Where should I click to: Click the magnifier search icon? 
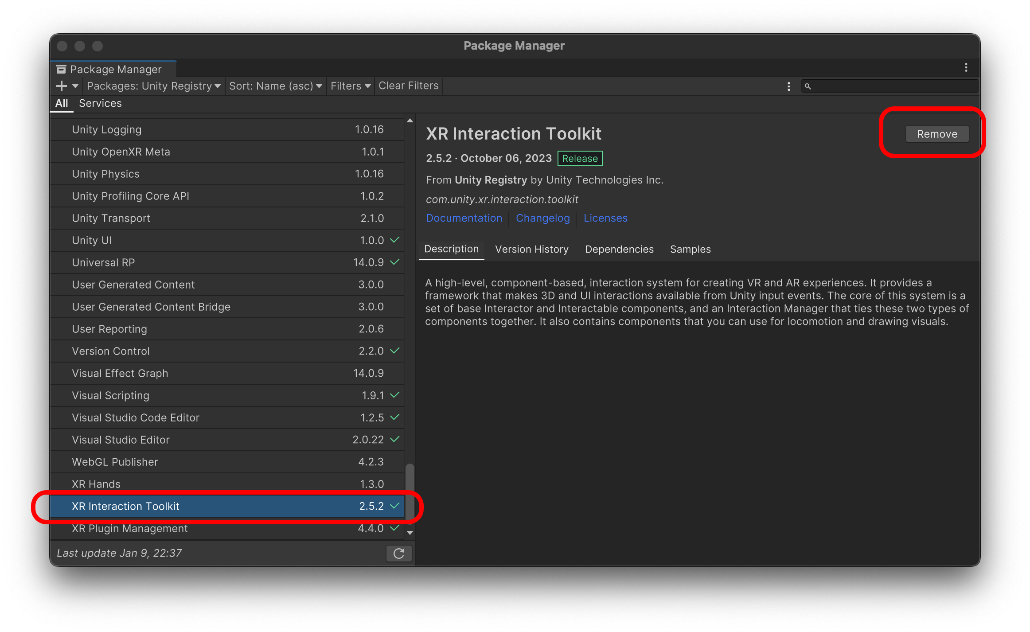click(808, 86)
